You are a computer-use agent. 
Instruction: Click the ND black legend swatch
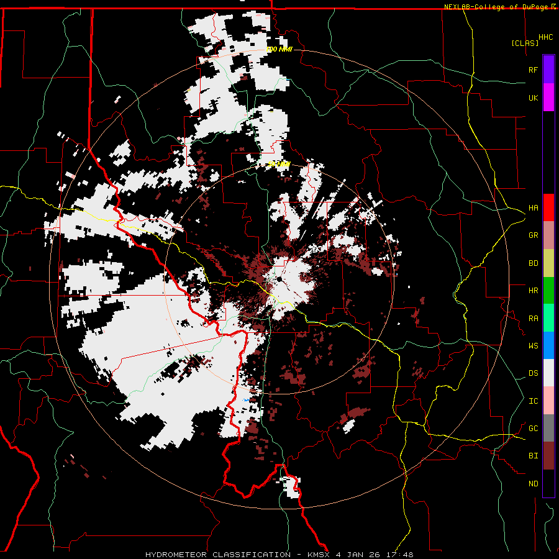pos(548,483)
